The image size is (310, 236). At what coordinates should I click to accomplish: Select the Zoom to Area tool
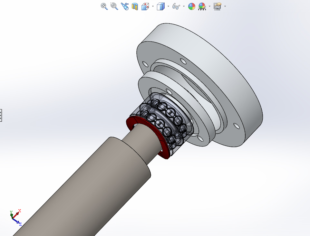click(x=114, y=6)
